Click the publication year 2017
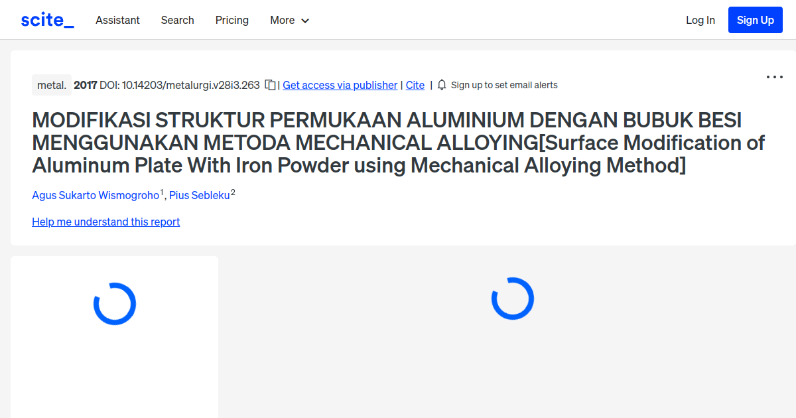The image size is (796, 418). (x=86, y=85)
